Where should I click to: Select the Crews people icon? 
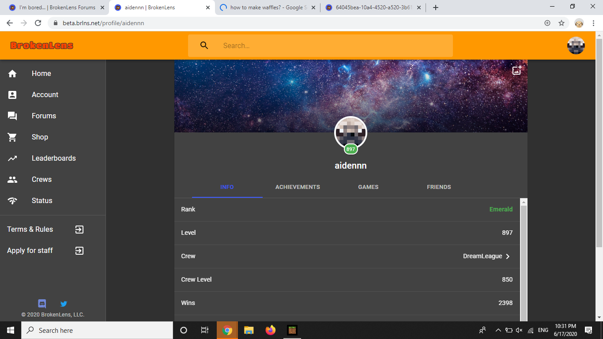pyautogui.click(x=12, y=180)
